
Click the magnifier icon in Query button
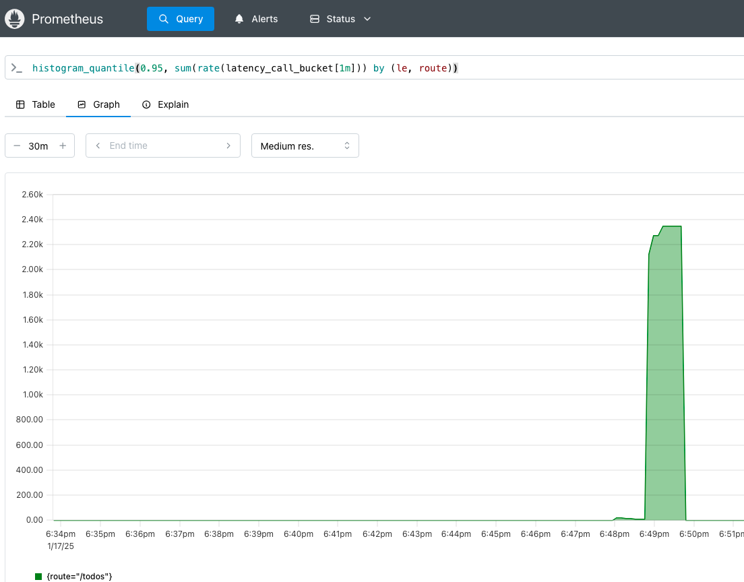click(163, 19)
